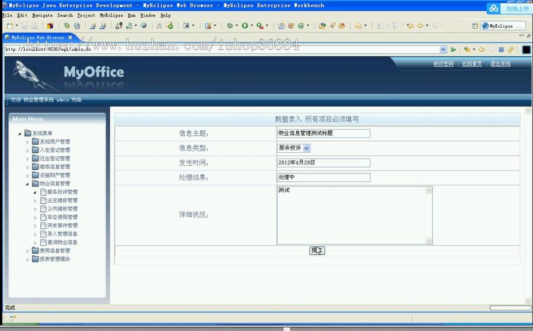Click the 拖拽上传 button

point(518,9)
